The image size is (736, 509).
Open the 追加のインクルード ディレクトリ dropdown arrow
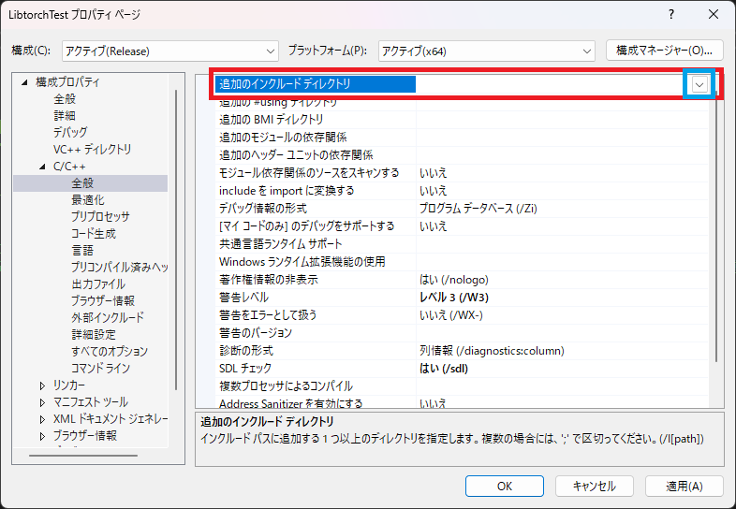pos(699,84)
